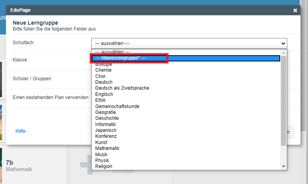The height and width of the screenshot is (184, 308).
Task: Choose Physik subject
Action: point(186,161)
